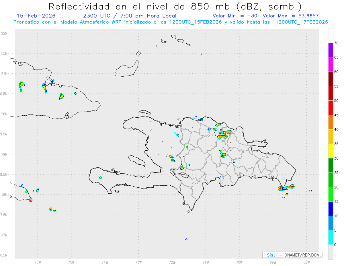This screenshot has height=266, width=344.
Task: Click the colorbar tick label '35'
Action: click(x=336, y=144)
